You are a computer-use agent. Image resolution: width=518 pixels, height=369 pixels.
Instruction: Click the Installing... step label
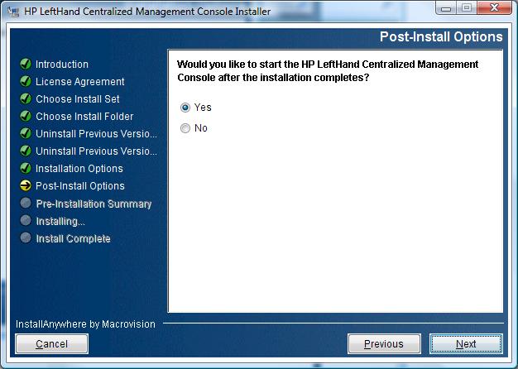[60, 222]
